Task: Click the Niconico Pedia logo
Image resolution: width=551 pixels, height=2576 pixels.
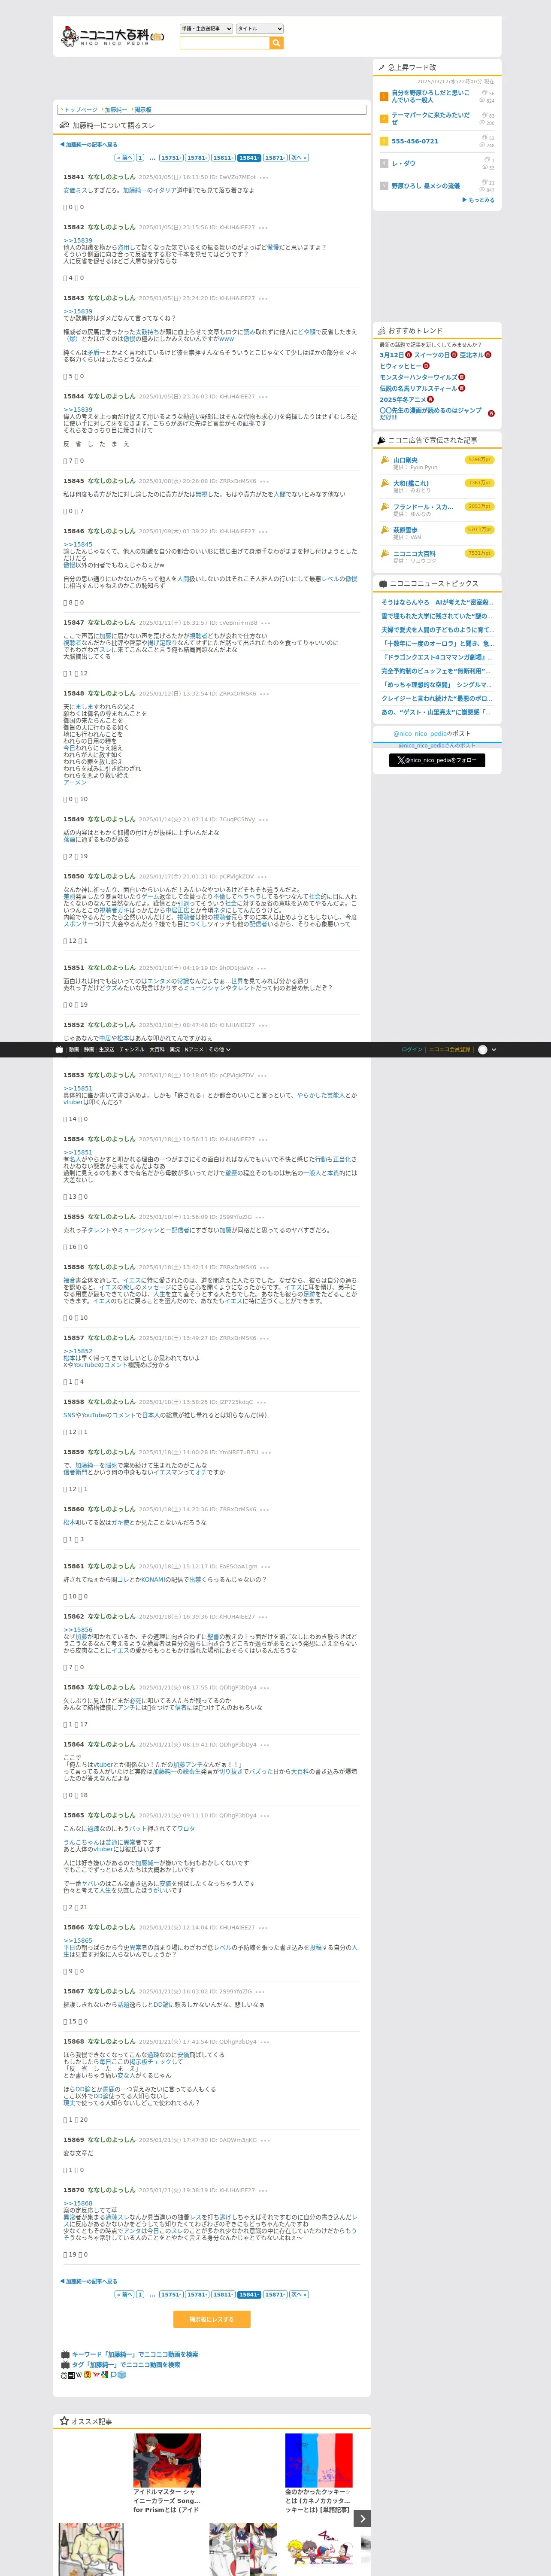Action: click(x=113, y=37)
